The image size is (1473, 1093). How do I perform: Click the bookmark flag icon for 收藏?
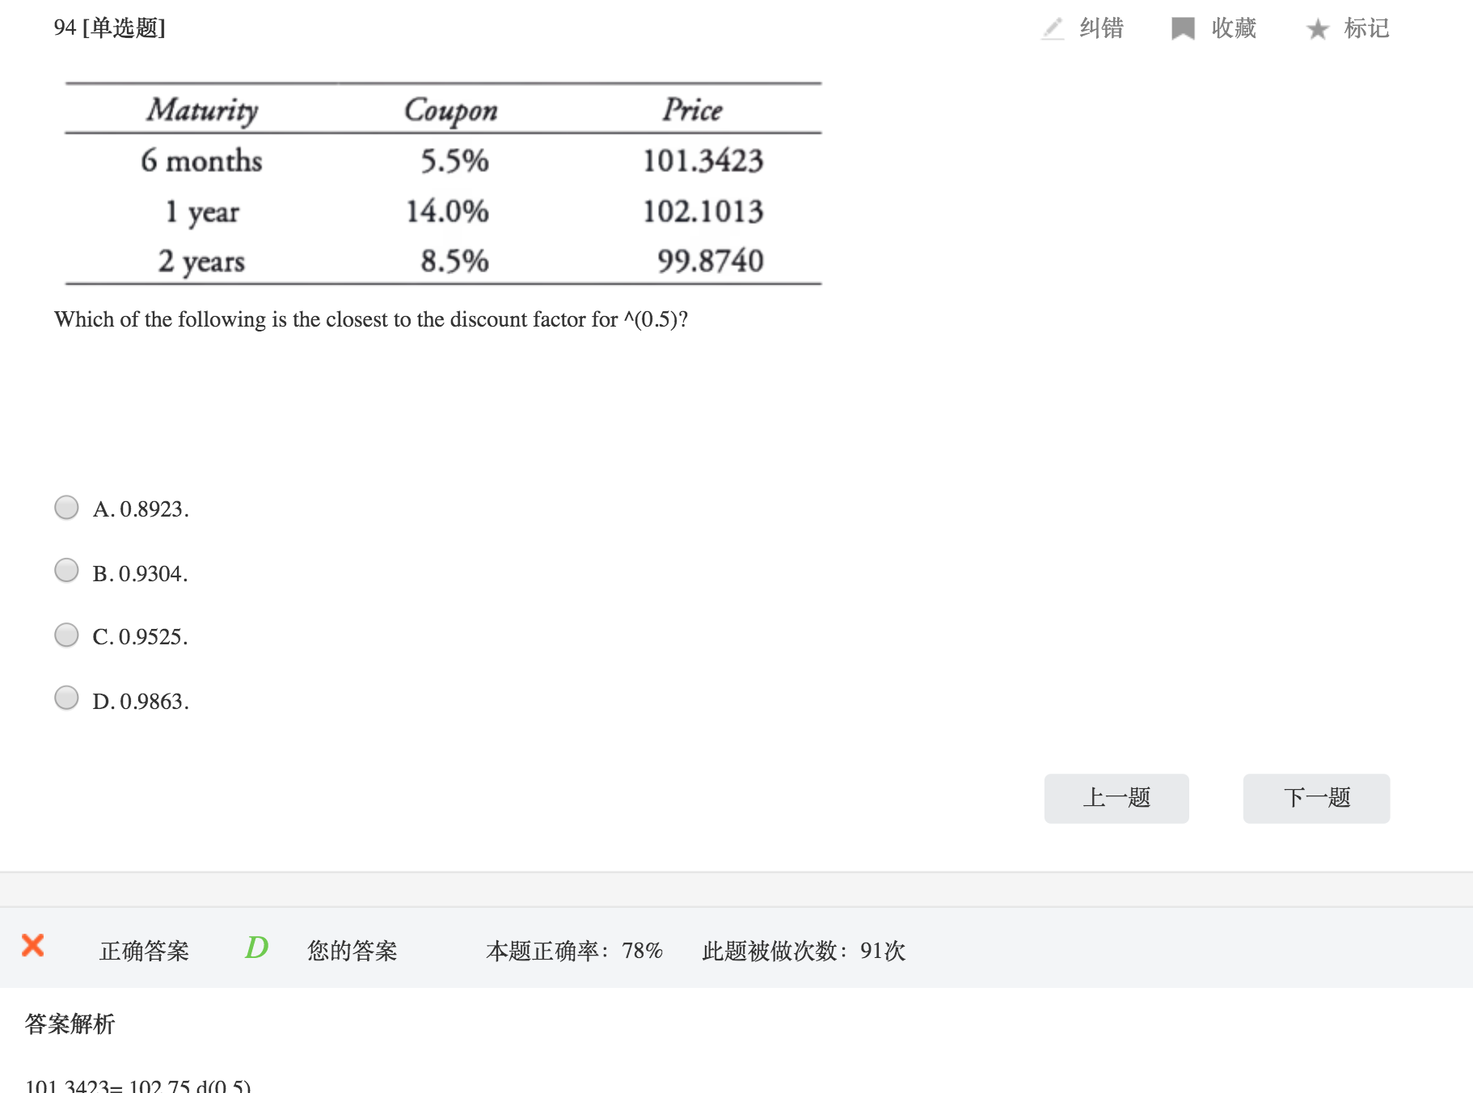pyautogui.click(x=1183, y=28)
